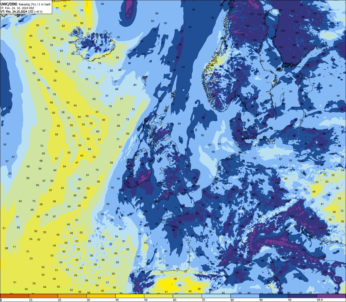Click the purple above-99.9 legend swatch
The image size is (346, 302).
point(331,296)
